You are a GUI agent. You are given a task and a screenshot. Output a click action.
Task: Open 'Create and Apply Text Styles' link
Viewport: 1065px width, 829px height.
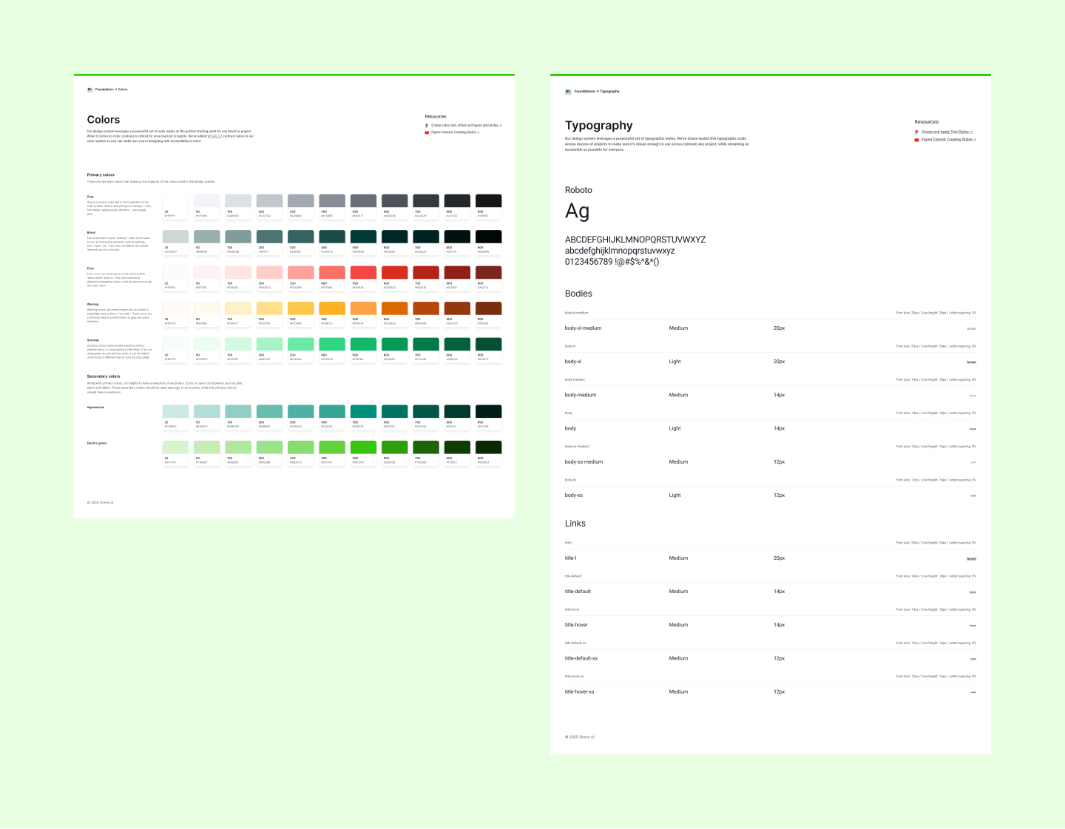pos(946,132)
